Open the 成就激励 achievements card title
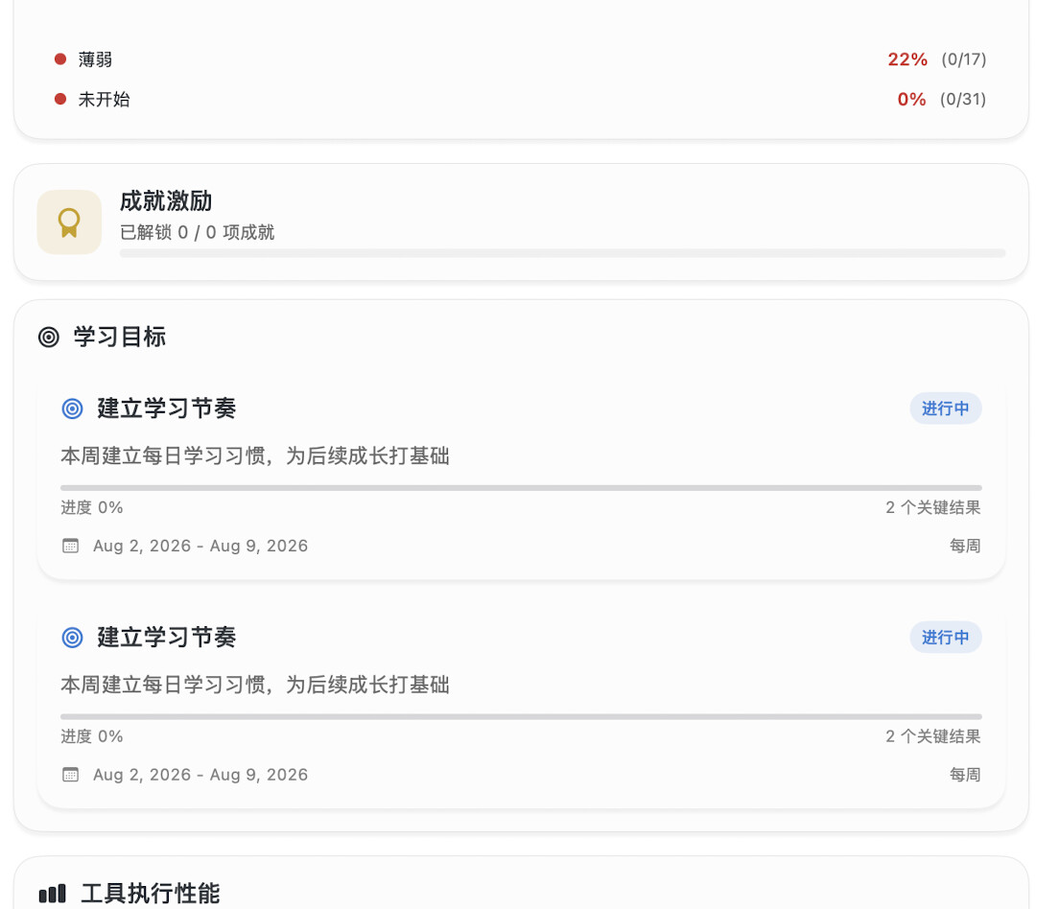This screenshot has width=1059, height=909. point(166,201)
